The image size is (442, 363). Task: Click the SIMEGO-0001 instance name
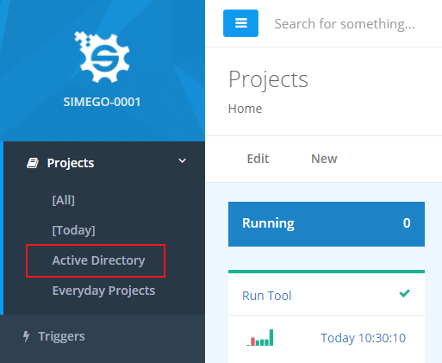pos(102,102)
